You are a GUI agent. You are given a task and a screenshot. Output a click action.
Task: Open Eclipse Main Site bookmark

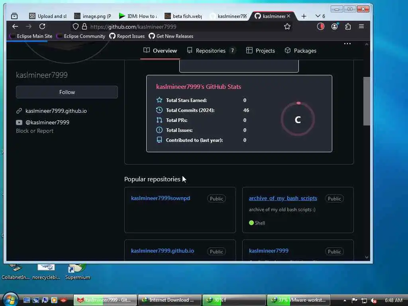pos(31,36)
